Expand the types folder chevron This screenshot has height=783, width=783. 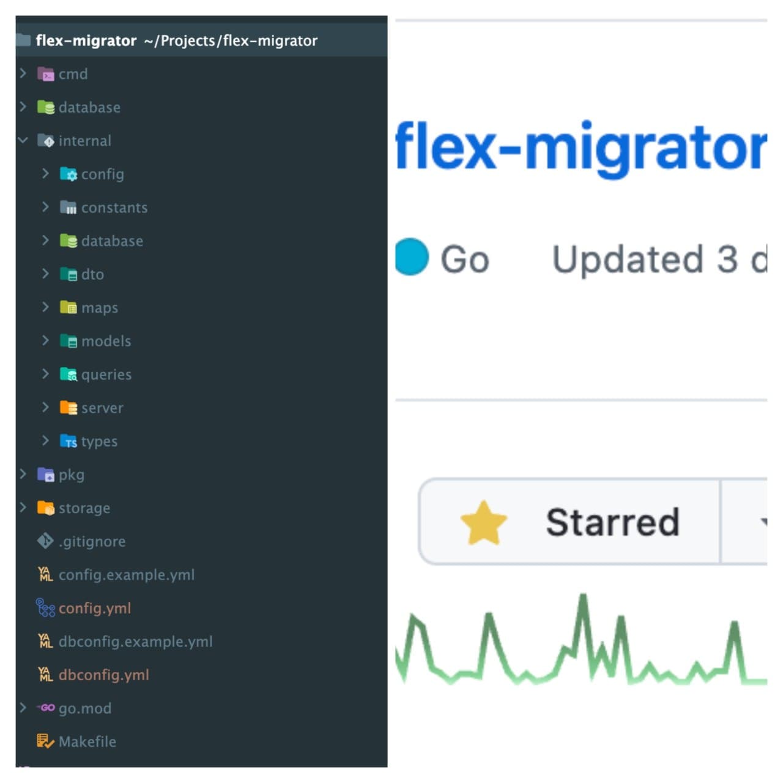tap(45, 440)
